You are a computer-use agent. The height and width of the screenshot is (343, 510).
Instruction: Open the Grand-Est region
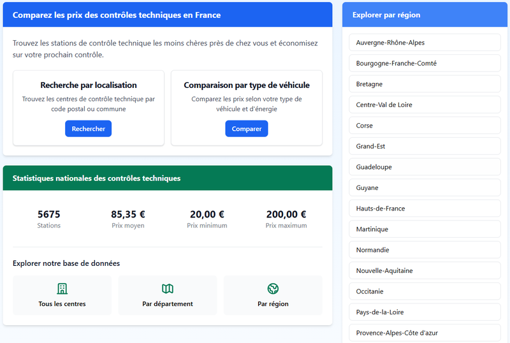(425, 146)
